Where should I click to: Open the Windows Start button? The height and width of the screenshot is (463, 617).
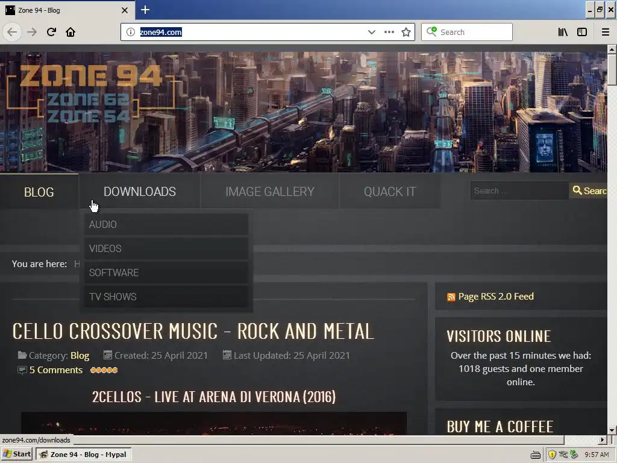[17, 455]
